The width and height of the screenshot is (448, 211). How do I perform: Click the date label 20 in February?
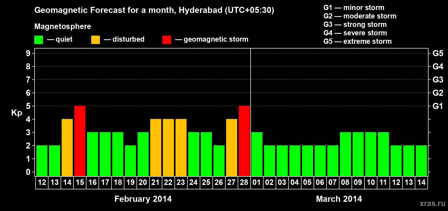click(143, 183)
